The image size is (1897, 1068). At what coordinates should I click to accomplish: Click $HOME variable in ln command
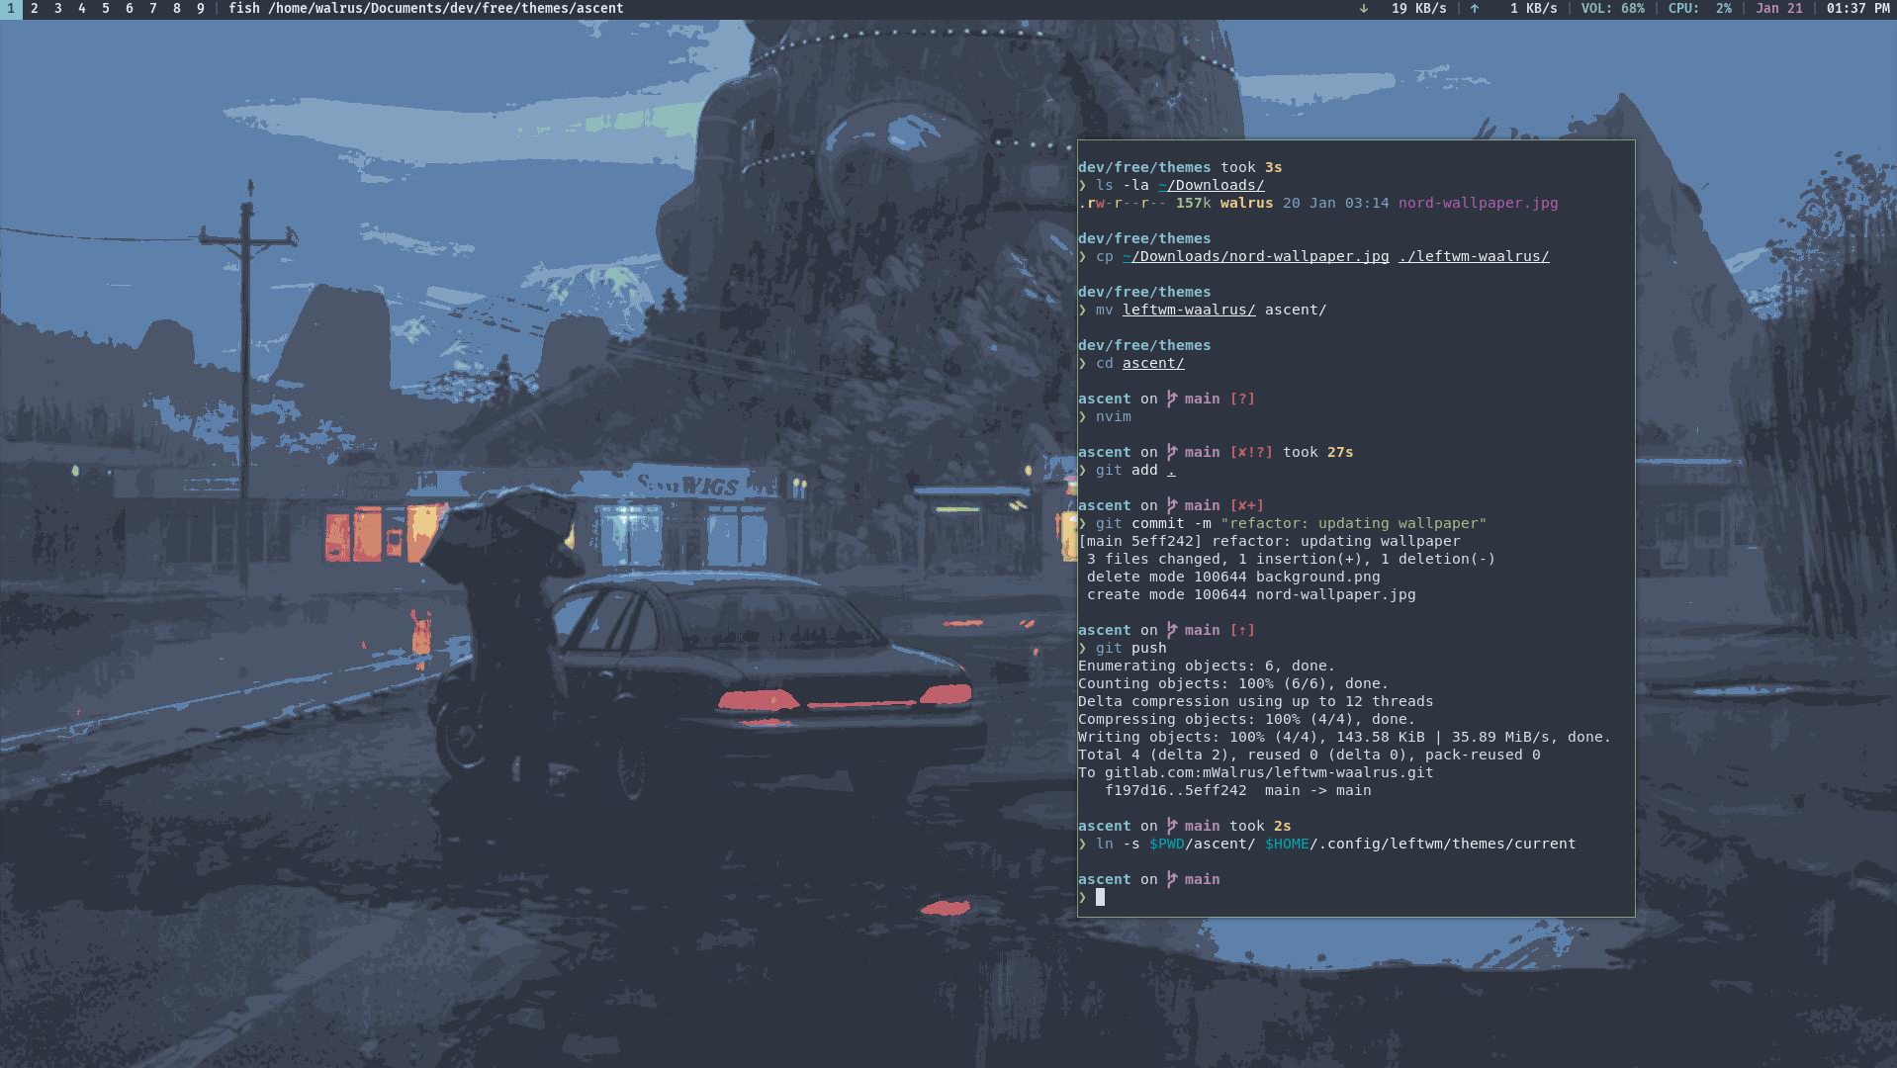tap(1287, 845)
